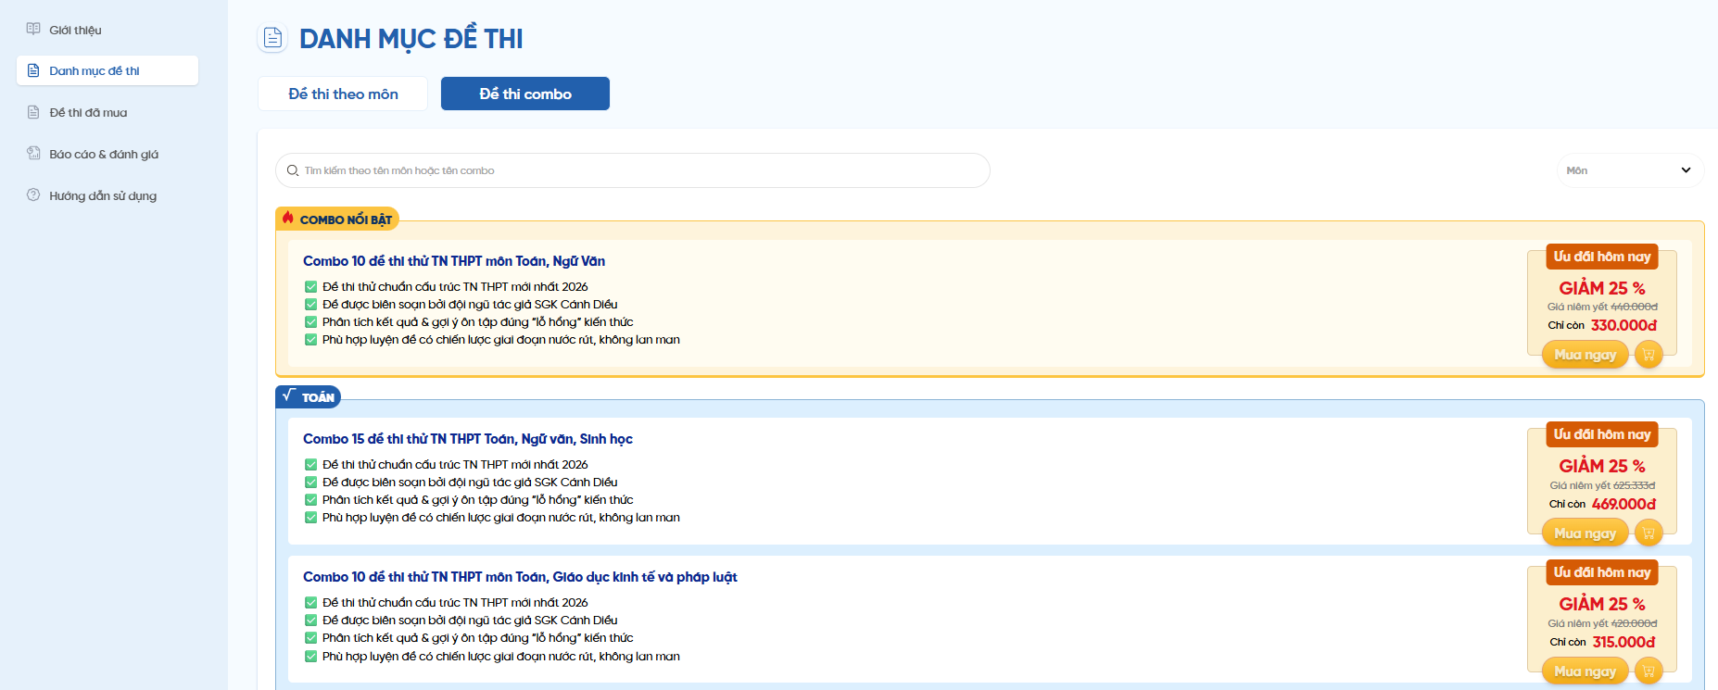Click the Hướng dẫn sử dụng help icon

coord(33,195)
